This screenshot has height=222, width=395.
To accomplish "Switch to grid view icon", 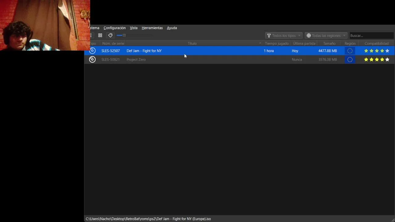I will [100, 35].
